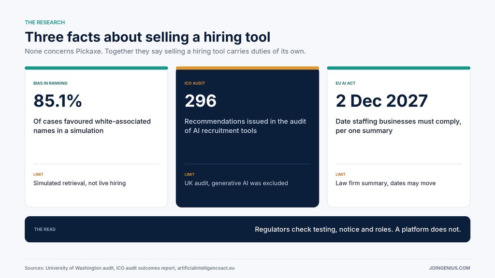Click the "ICO AUDIT" card label
495x278 pixels.
(x=195, y=83)
